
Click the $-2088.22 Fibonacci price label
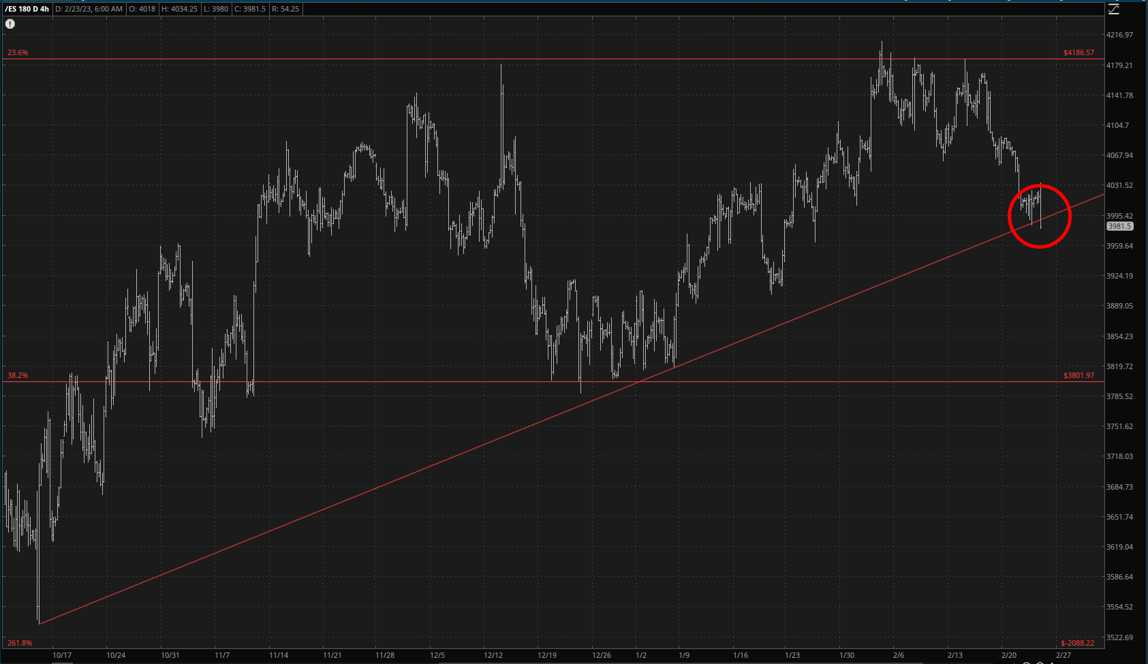coord(1077,643)
